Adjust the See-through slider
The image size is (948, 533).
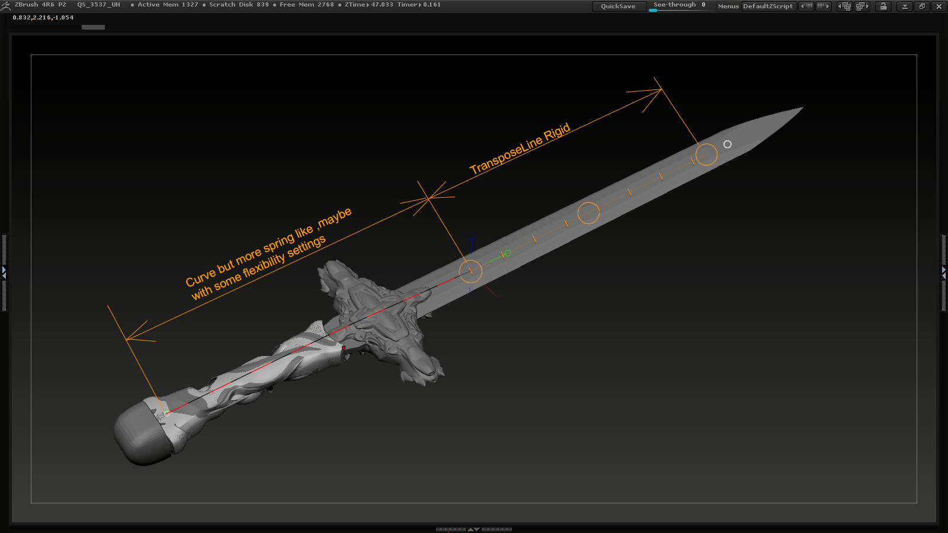click(679, 6)
